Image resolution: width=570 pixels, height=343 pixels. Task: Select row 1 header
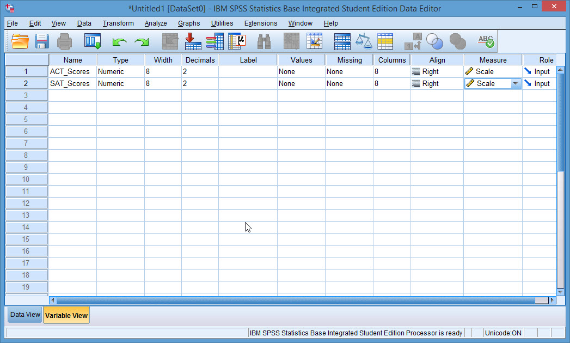[x=27, y=72]
